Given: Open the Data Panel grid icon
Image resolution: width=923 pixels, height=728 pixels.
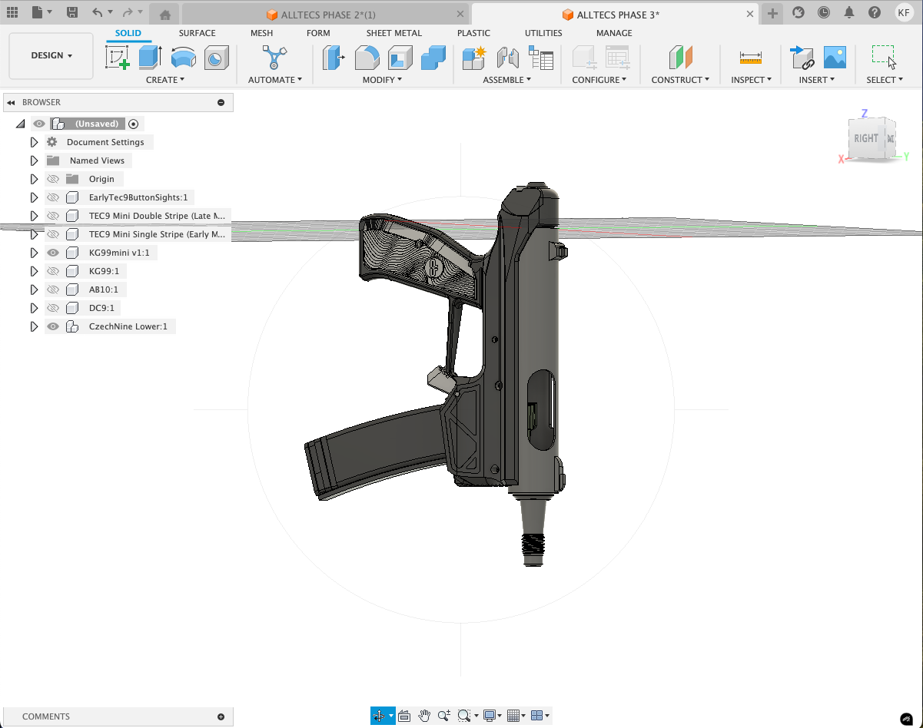Looking at the screenshot, I should (12, 12).
